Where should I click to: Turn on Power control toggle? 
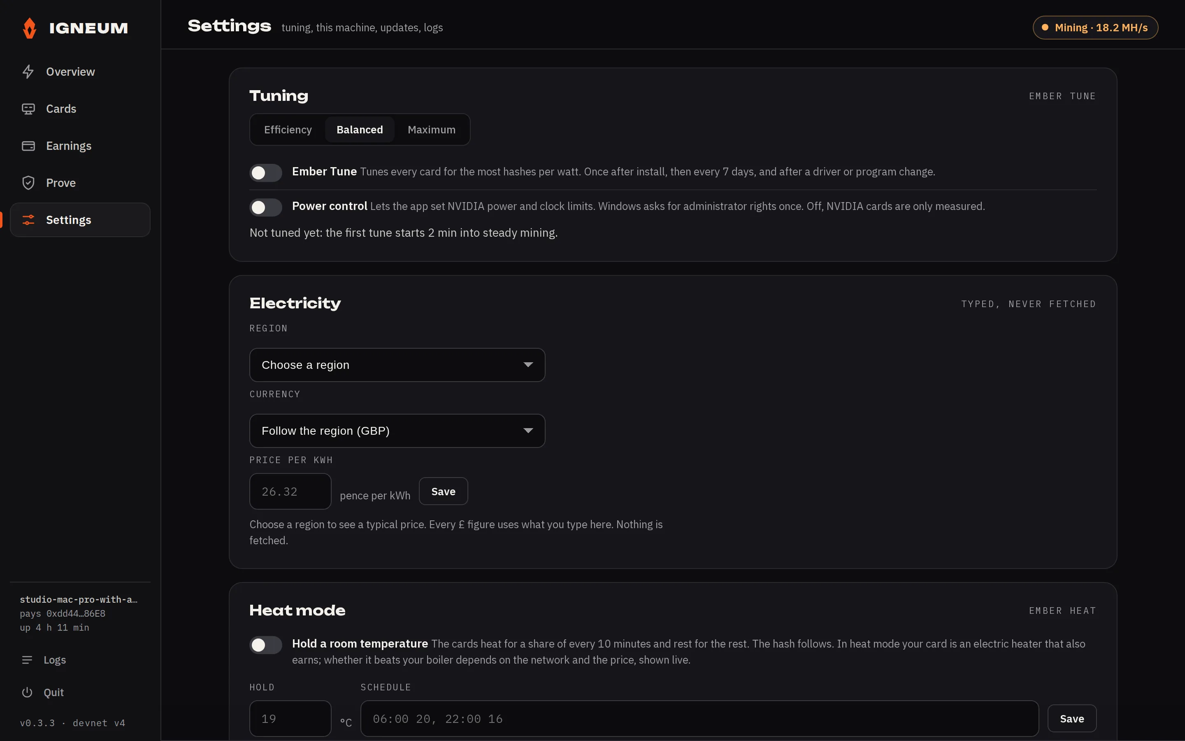(x=265, y=207)
